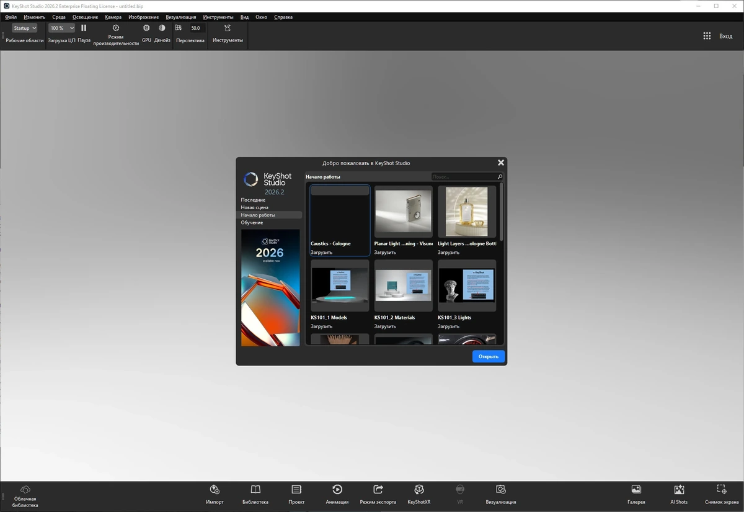Open the Облачная библиотека cloud library
The height and width of the screenshot is (512, 744).
coord(25,495)
